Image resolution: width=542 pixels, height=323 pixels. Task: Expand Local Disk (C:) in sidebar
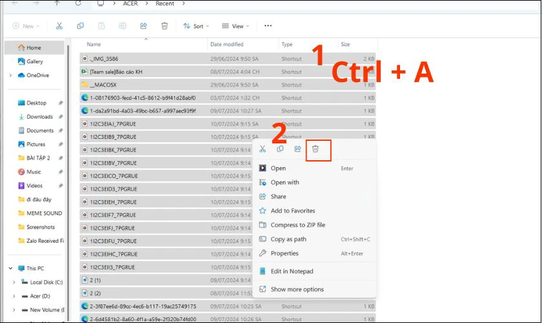coord(14,282)
